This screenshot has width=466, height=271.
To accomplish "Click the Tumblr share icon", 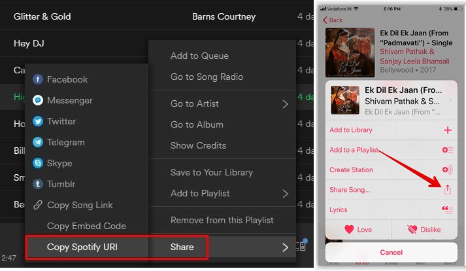I will 38,184.
